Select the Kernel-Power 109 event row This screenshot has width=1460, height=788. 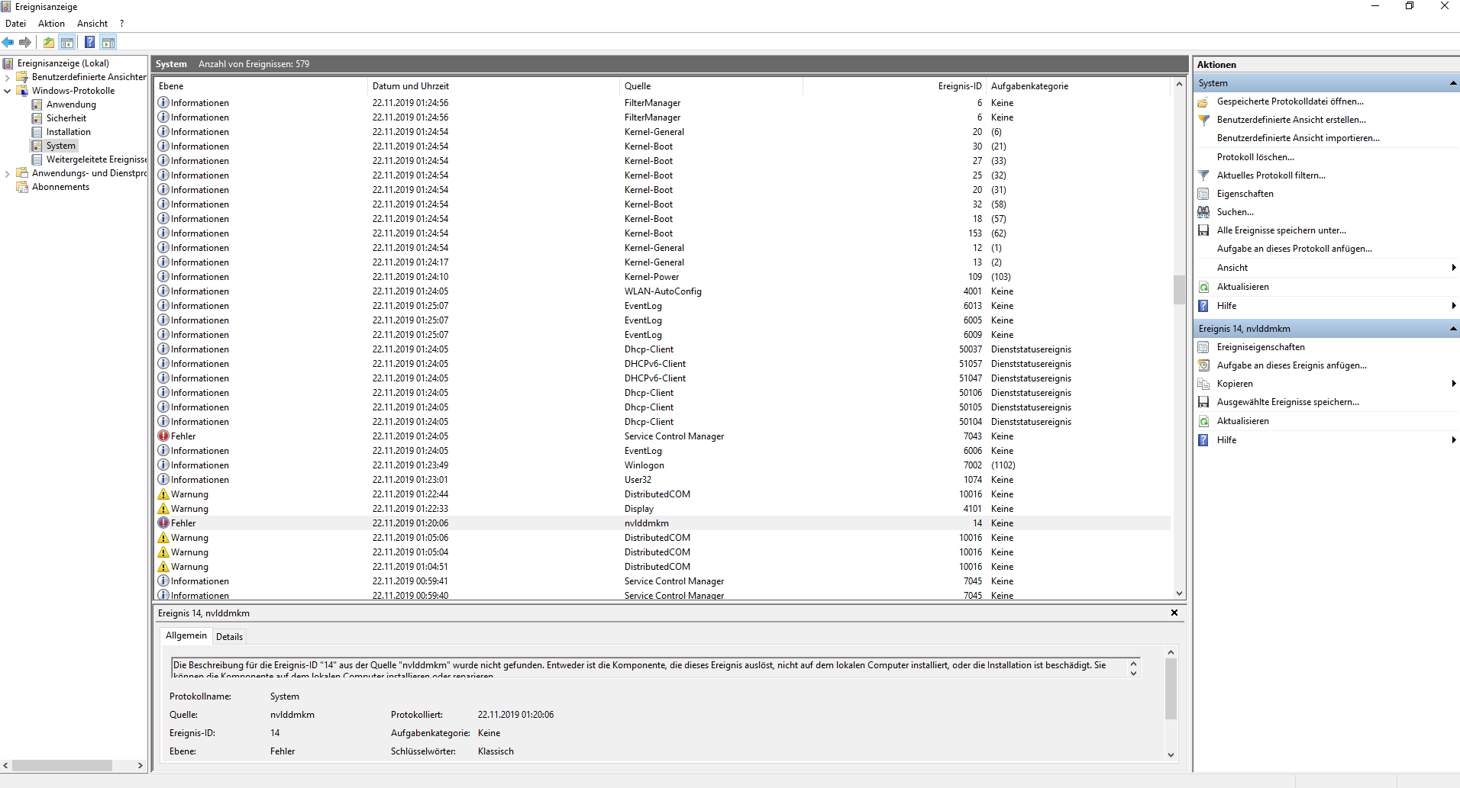point(663,277)
